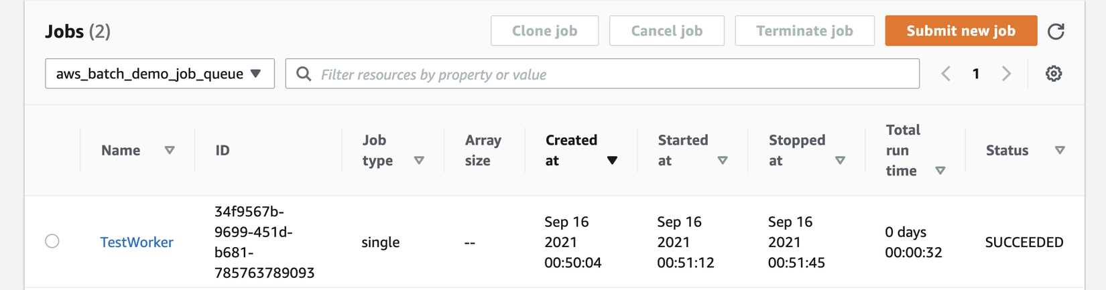
Task: Sort by Created at arrow
Action: (x=612, y=161)
